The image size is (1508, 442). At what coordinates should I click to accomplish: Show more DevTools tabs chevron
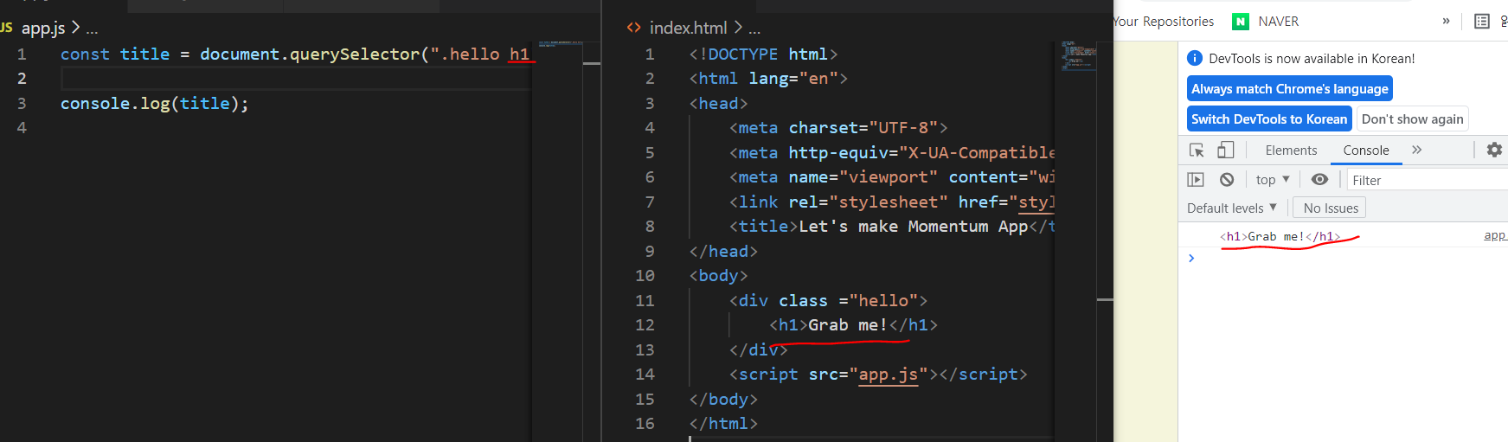(1416, 150)
